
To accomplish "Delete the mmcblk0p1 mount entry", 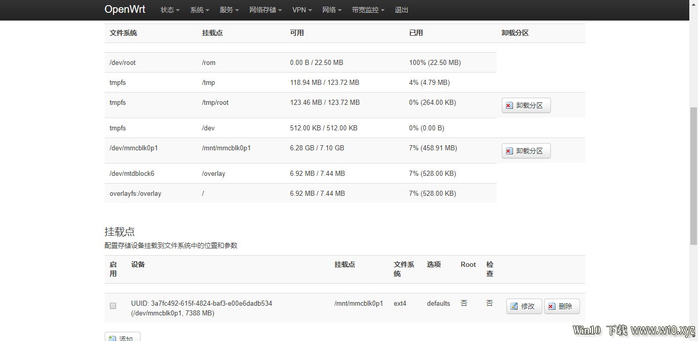I will click(562, 306).
